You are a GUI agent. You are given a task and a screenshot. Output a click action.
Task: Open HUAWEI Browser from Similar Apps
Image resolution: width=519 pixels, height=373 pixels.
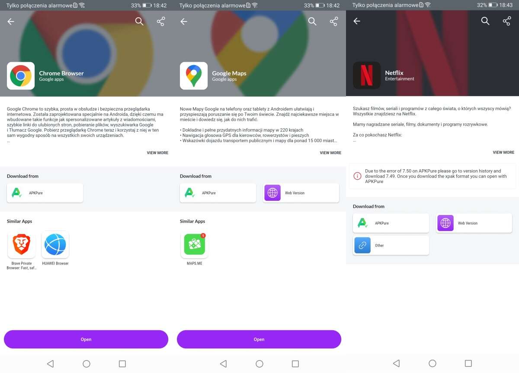(x=55, y=244)
